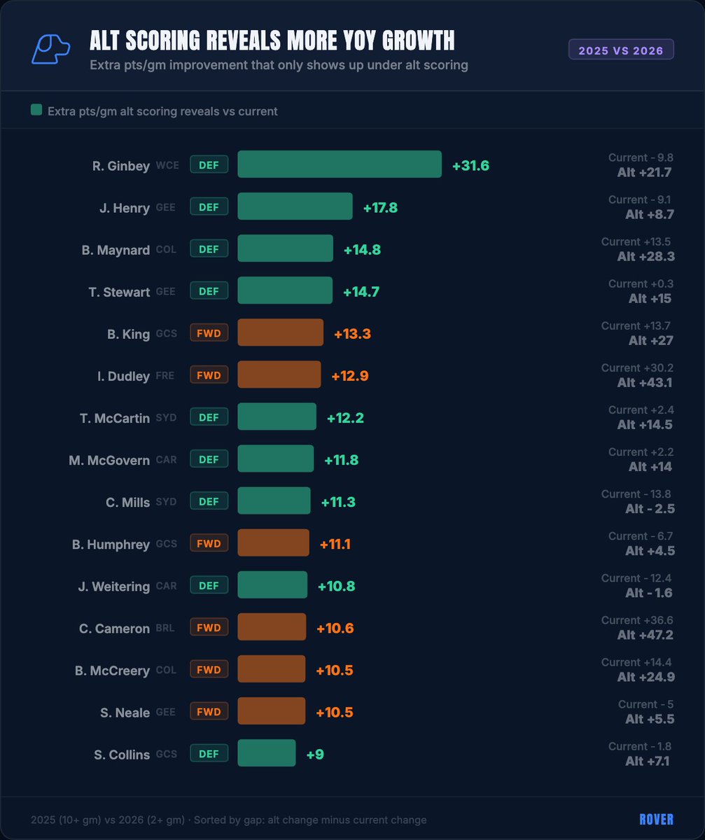This screenshot has height=840, width=705.
Task: Click J. Henry's player name link
Action: 126,206
